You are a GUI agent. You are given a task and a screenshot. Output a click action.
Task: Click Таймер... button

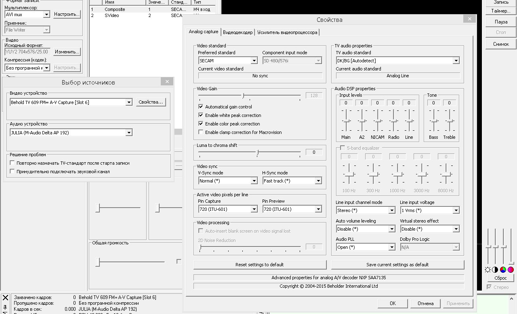click(x=501, y=11)
